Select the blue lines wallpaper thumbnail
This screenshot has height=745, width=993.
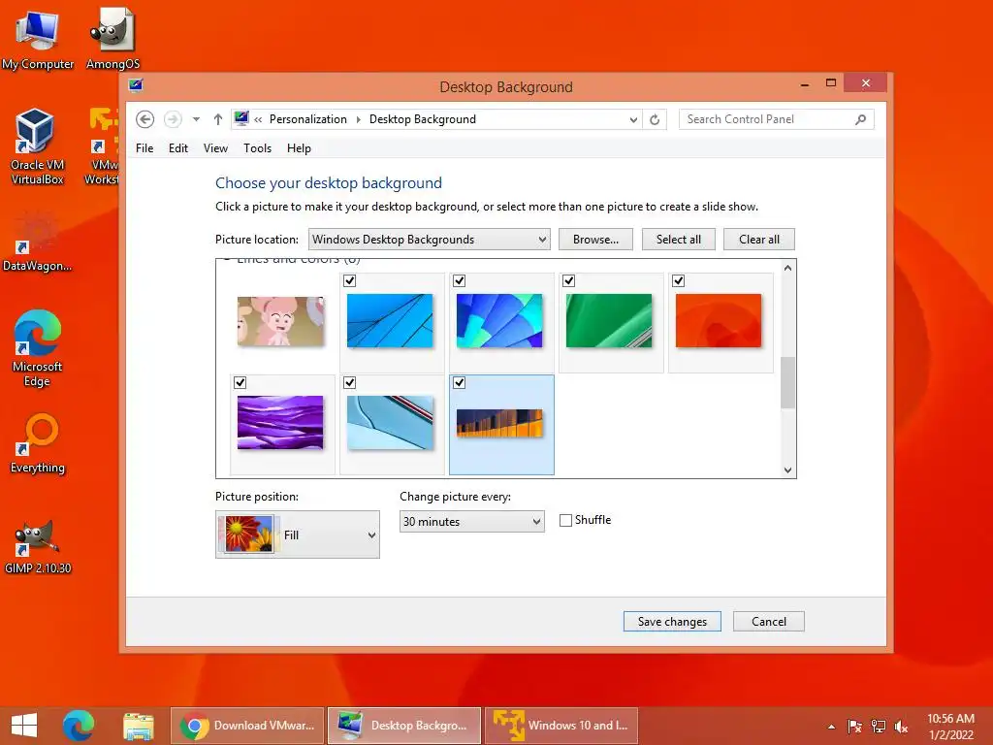[390, 320]
